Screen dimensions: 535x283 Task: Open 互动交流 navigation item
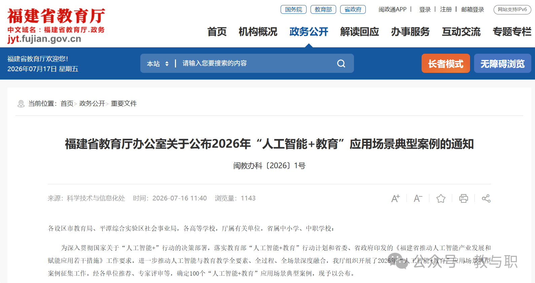(x=461, y=32)
